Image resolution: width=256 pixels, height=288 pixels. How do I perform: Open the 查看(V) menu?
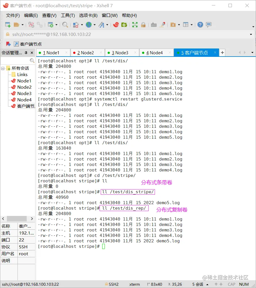click(x=49, y=16)
